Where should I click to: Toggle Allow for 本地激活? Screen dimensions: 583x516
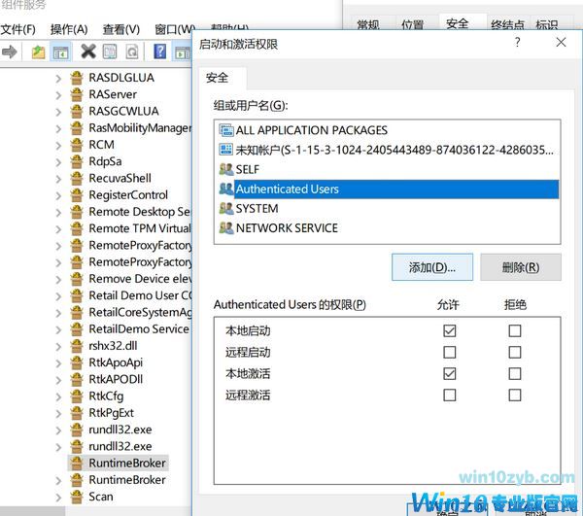450,373
